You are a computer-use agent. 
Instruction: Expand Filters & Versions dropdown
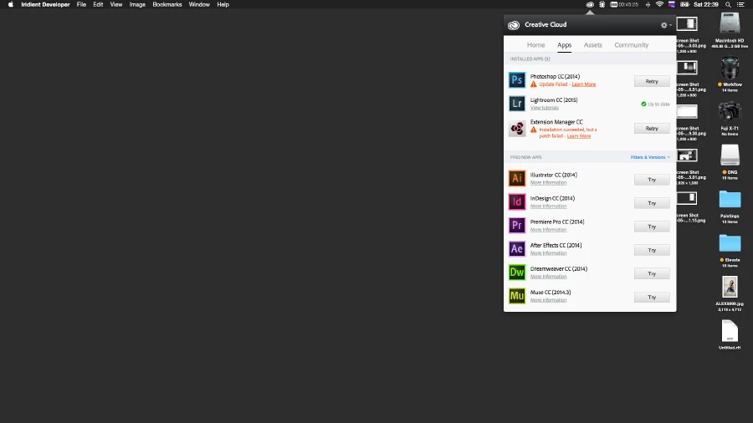coord(650,157)
